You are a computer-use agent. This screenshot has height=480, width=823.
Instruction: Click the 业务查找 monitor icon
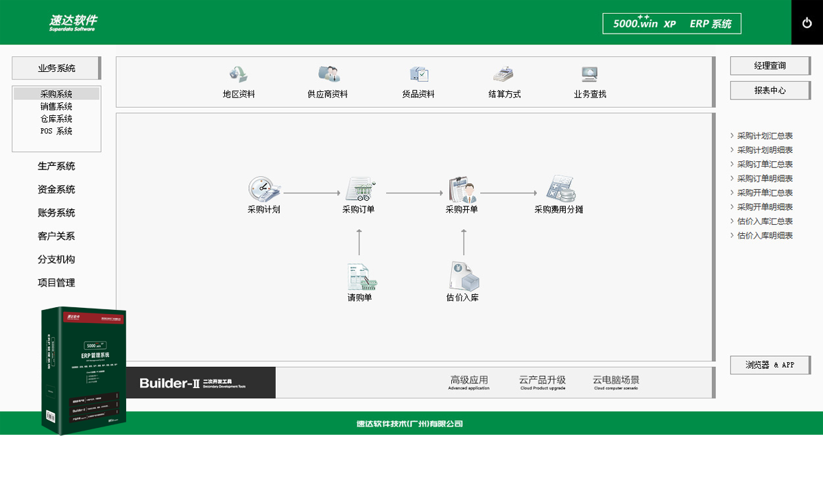click(x=589, y=74)
